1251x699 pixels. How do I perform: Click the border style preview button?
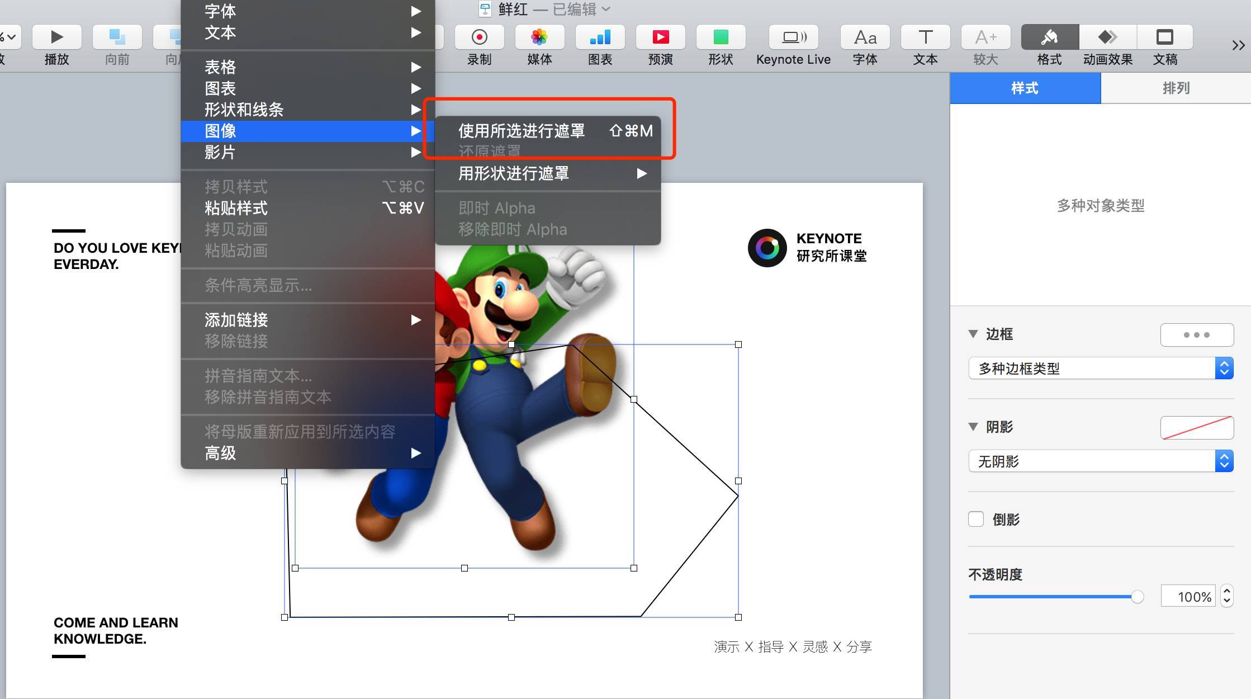point(1197,334)
